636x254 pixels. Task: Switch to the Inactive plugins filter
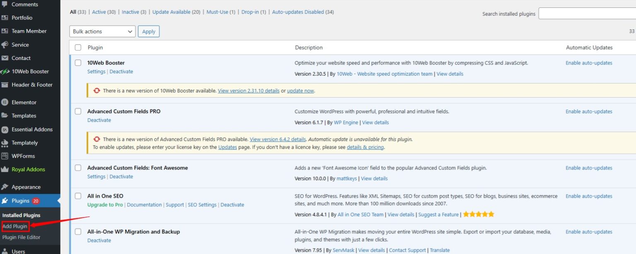pyautogui.click(x=130, y=12)
